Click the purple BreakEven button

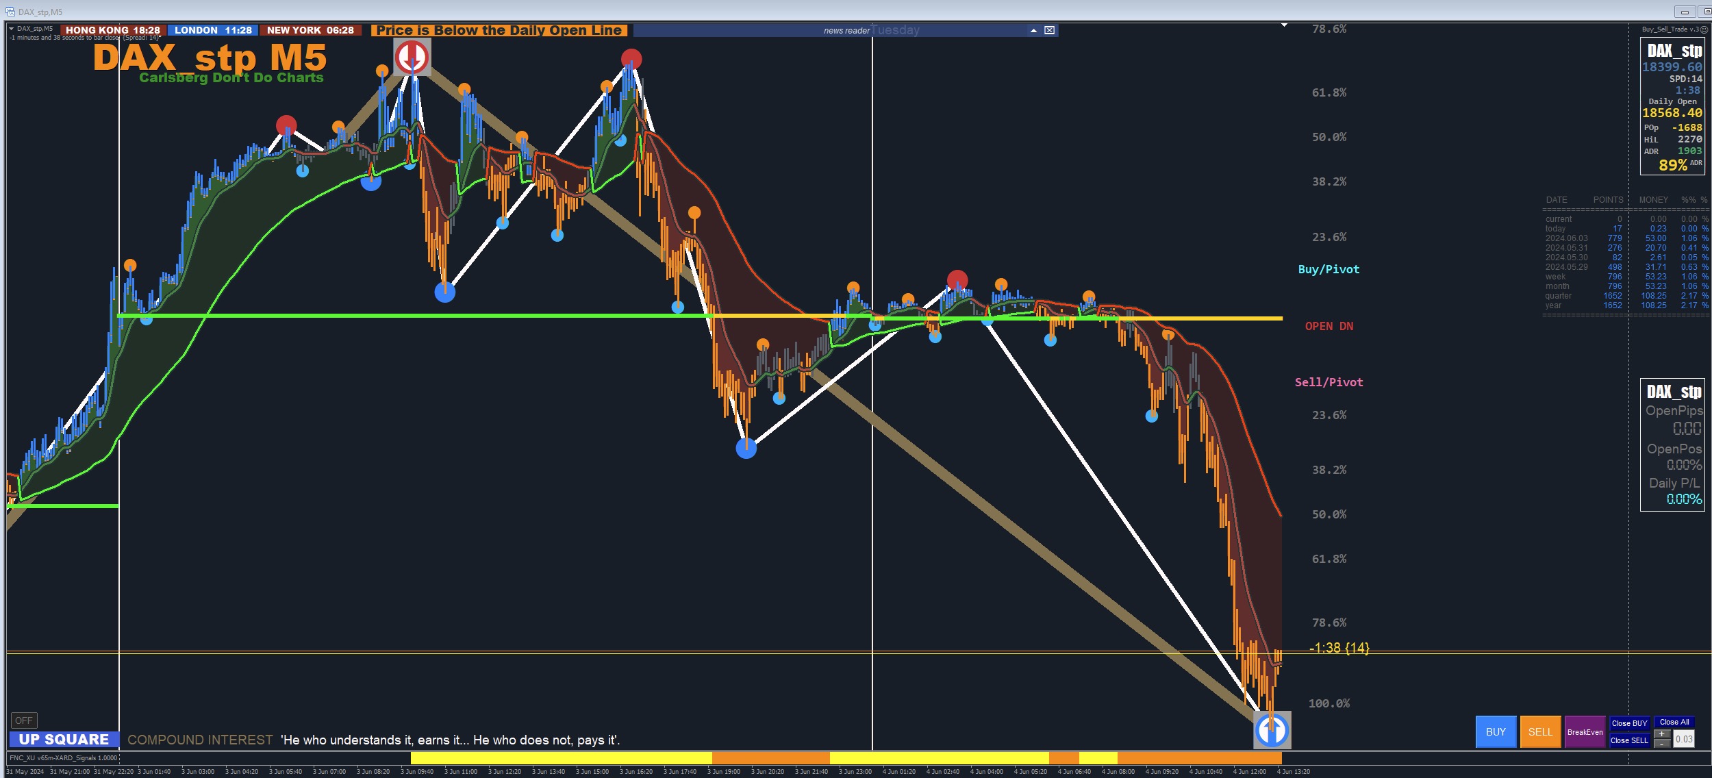(1585, 732)
